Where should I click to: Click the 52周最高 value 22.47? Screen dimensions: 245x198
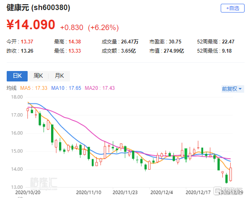point(228,42)
